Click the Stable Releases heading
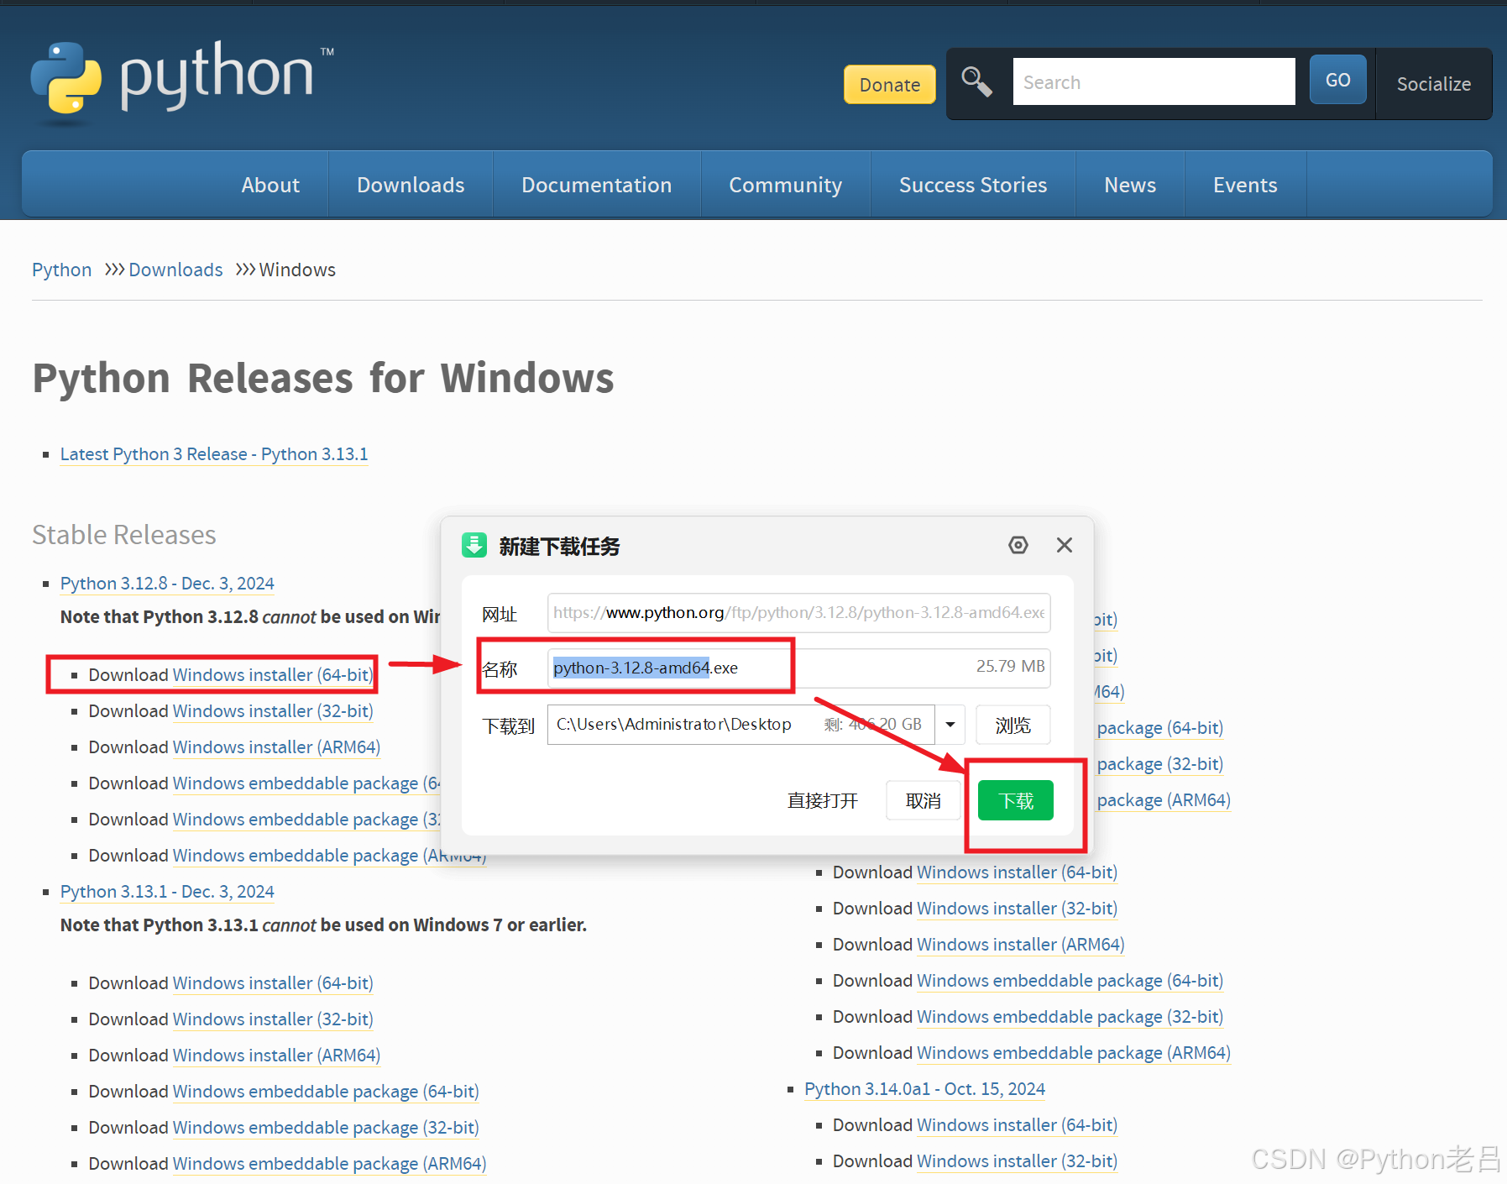 124,535
